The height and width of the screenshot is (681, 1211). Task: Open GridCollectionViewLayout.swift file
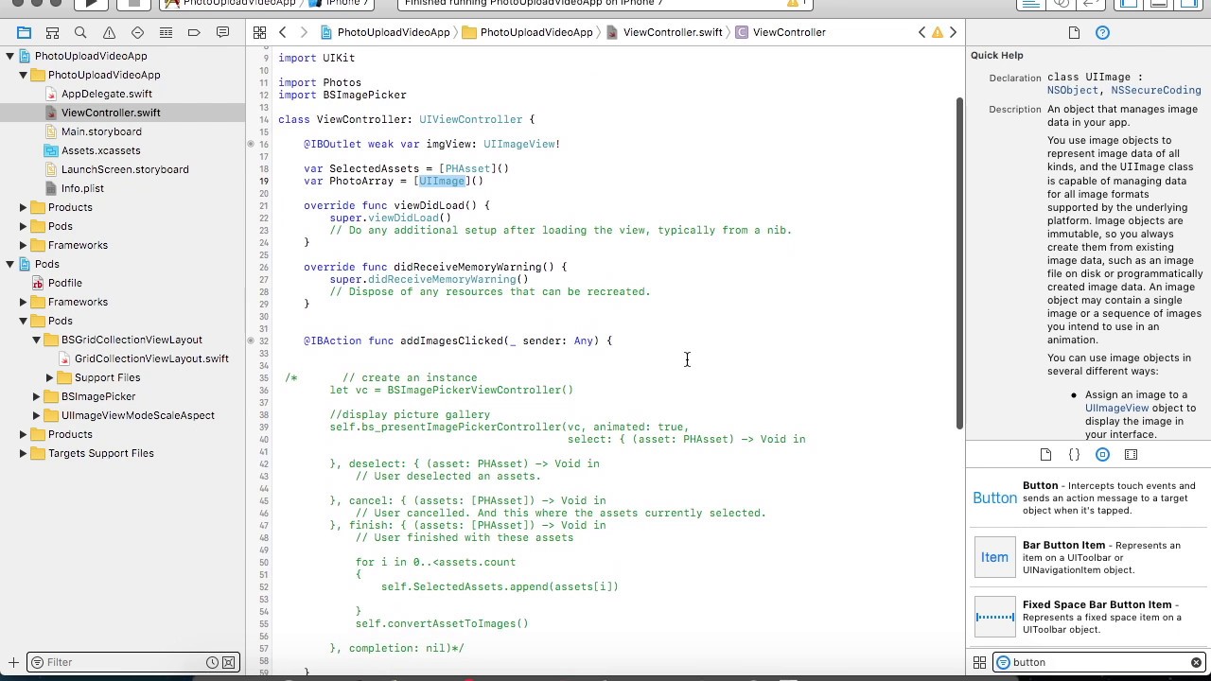click(x=151, y=358)
